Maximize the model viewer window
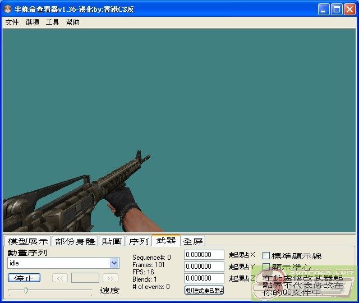 pyautogui.click(x=337, y=10)
